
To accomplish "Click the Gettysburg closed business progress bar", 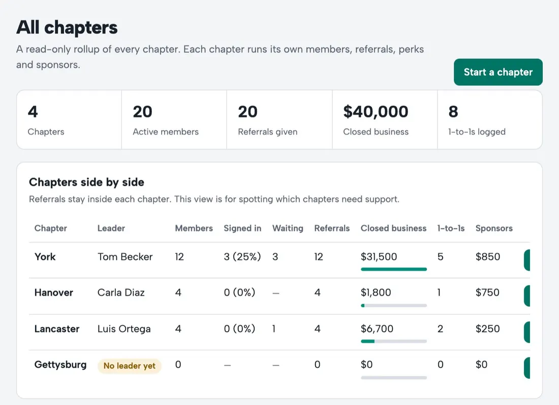I will (393, 378).
